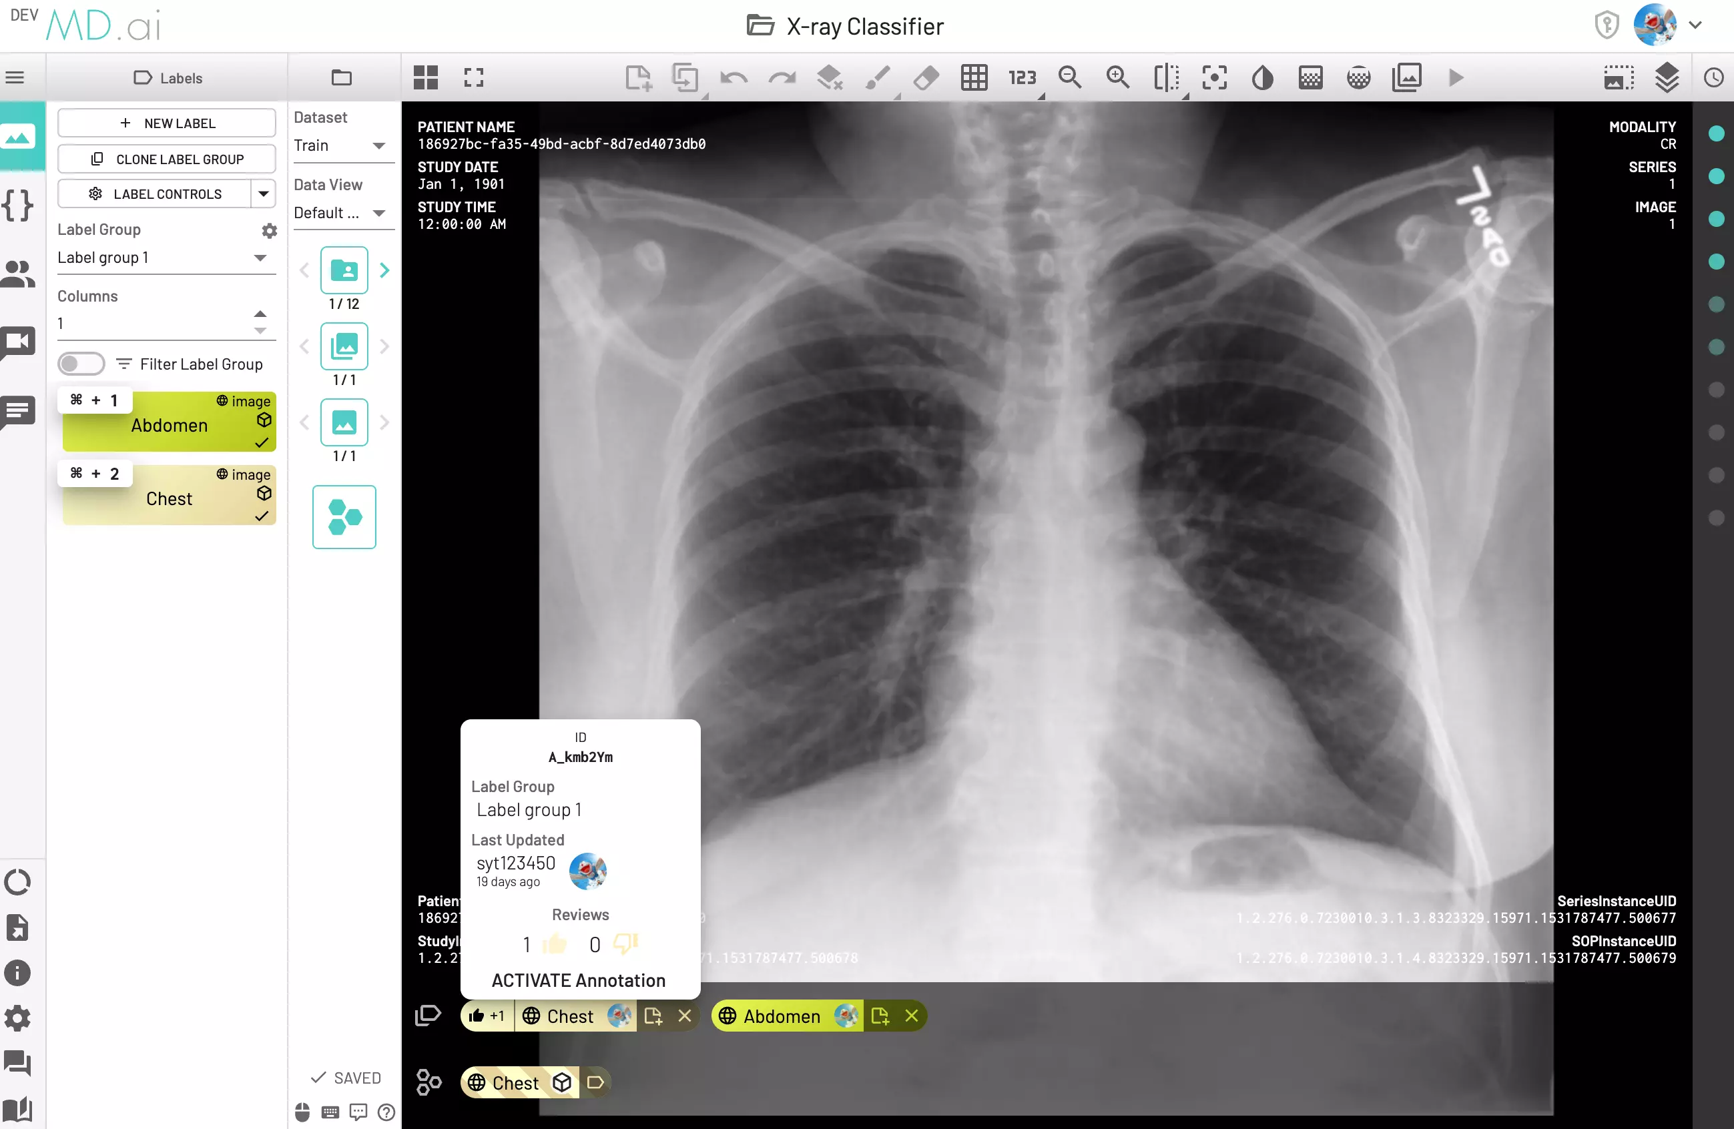The image size is (1734, 1129).
Task: Select the yellow-green Abdomen label swatch
Action: coord(169,424)
